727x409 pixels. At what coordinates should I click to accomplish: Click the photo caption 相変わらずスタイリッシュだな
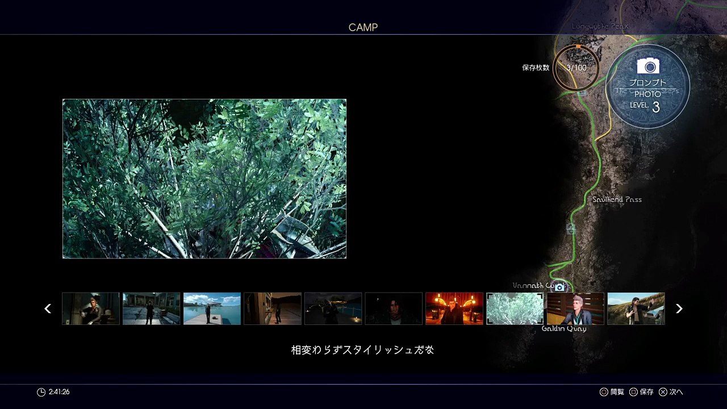(x=363, y=350)
